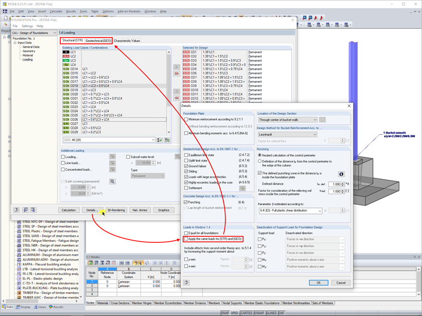Select Geometry in the Input Data tree
Image resolution: width=422 pixels, height=316 pixels.
point(29,51)
